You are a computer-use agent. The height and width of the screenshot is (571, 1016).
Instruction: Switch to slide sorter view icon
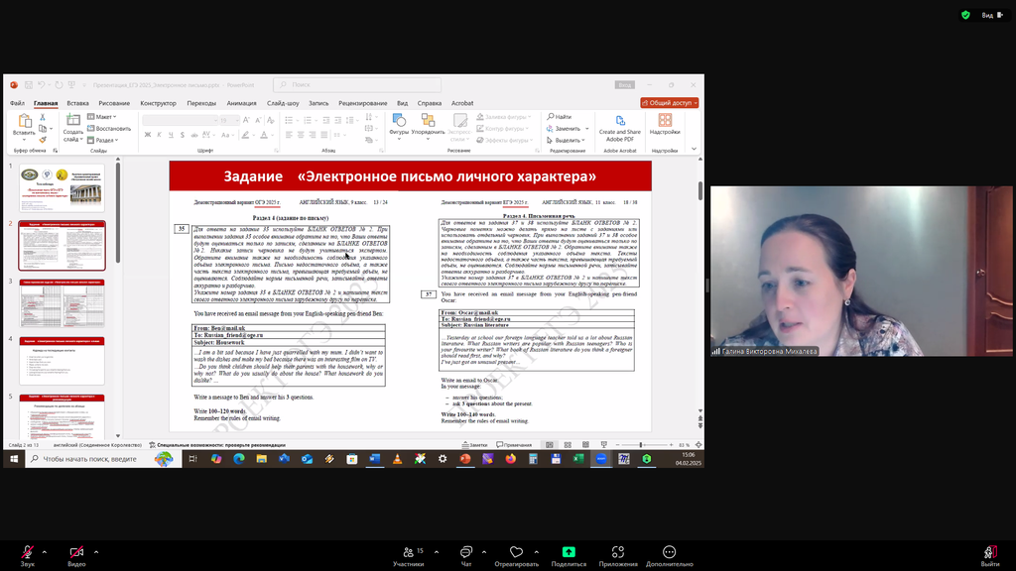(568, 445)
